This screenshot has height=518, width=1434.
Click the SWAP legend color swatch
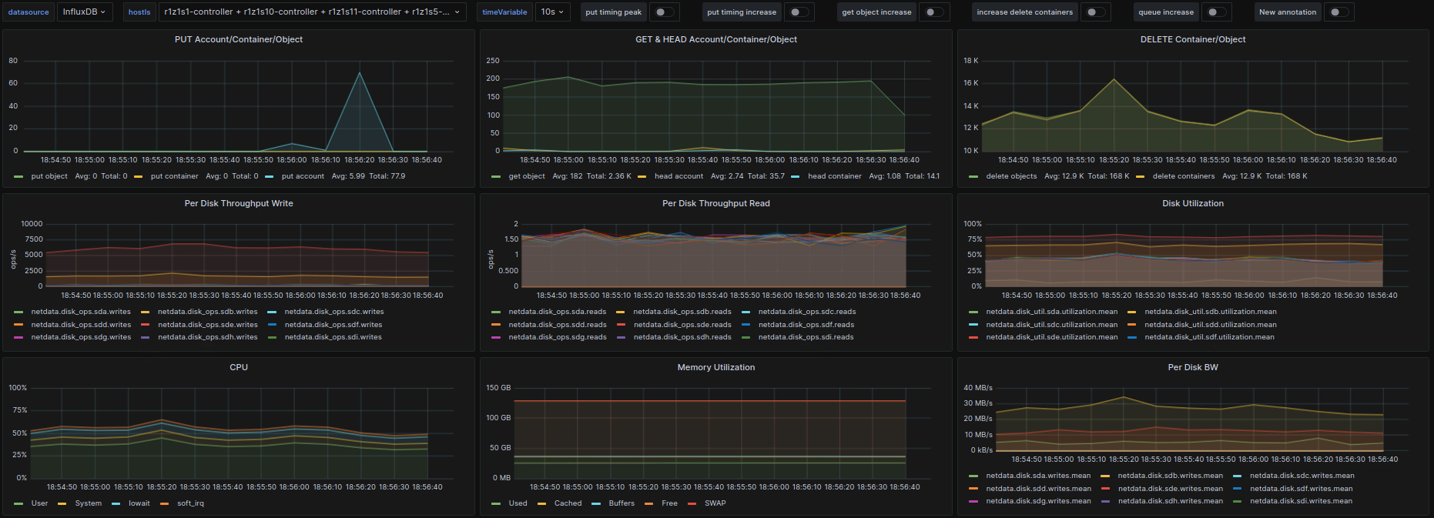692,503
